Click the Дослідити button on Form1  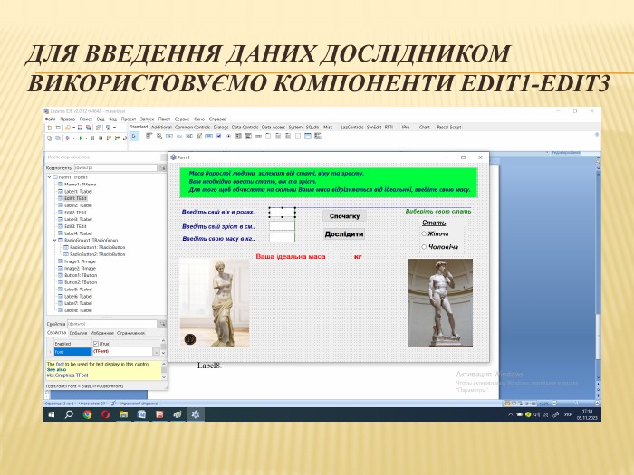coord(344,233)
